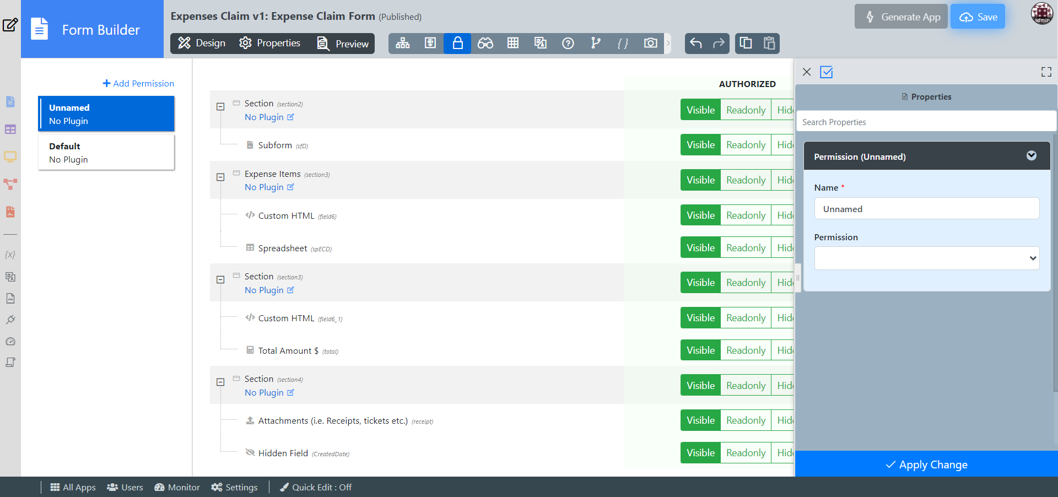Set Expense Items section to Readonly

pyautogui.click(x=746, y=180)
